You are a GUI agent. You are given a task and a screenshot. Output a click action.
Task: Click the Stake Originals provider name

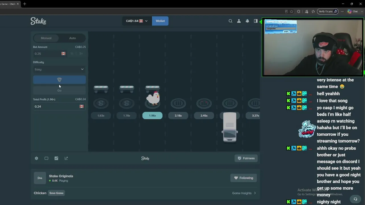(61, 176)
